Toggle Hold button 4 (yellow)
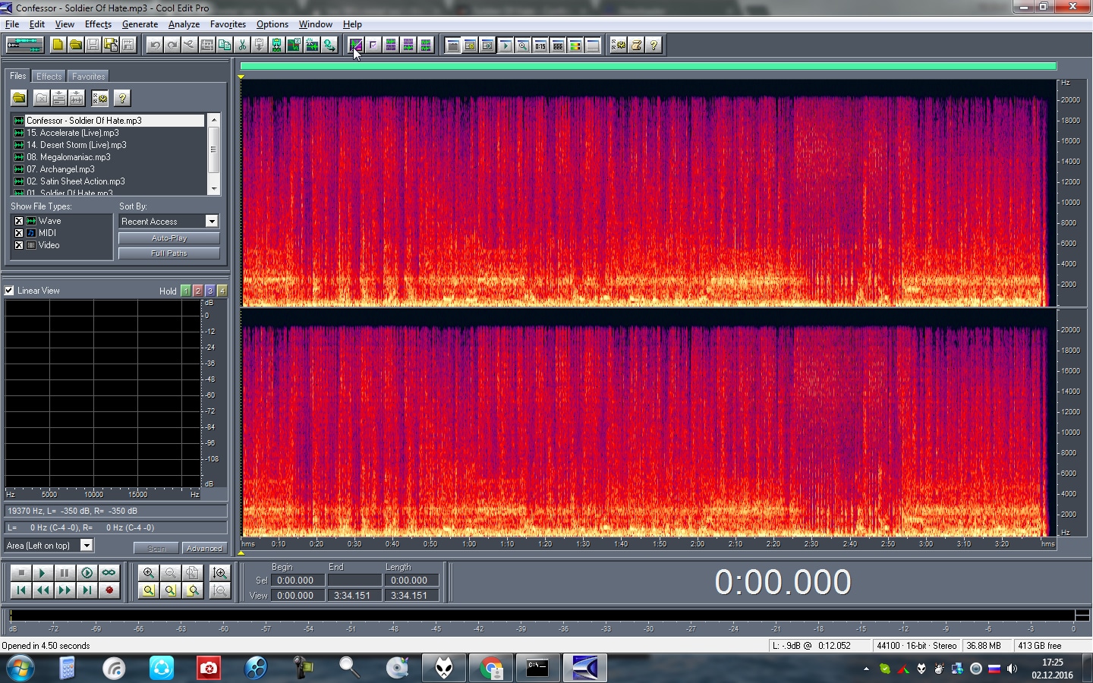1093x683 pixels. click(222, 291)
